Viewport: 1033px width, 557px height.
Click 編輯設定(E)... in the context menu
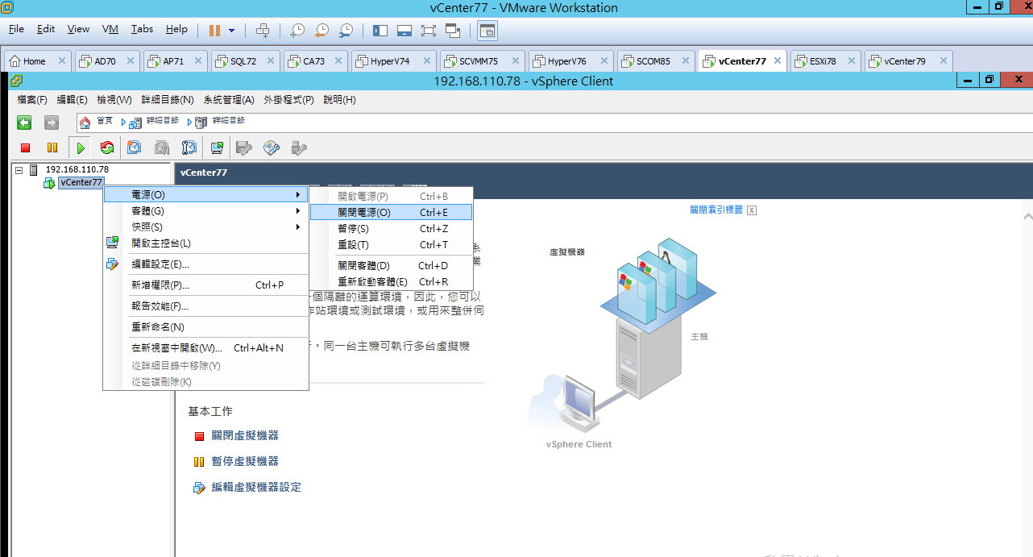[x=206, y=264]
